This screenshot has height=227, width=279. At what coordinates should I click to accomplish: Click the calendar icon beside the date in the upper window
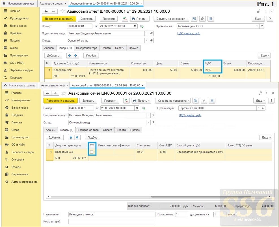coord(135,26)
